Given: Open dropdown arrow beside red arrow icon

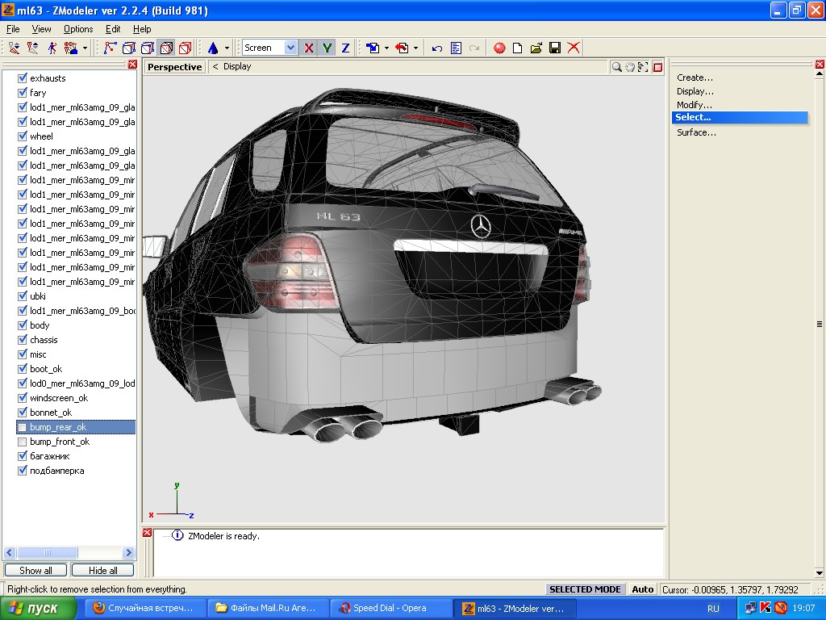Looking at the screenshot, I should [x=415, y=48].
